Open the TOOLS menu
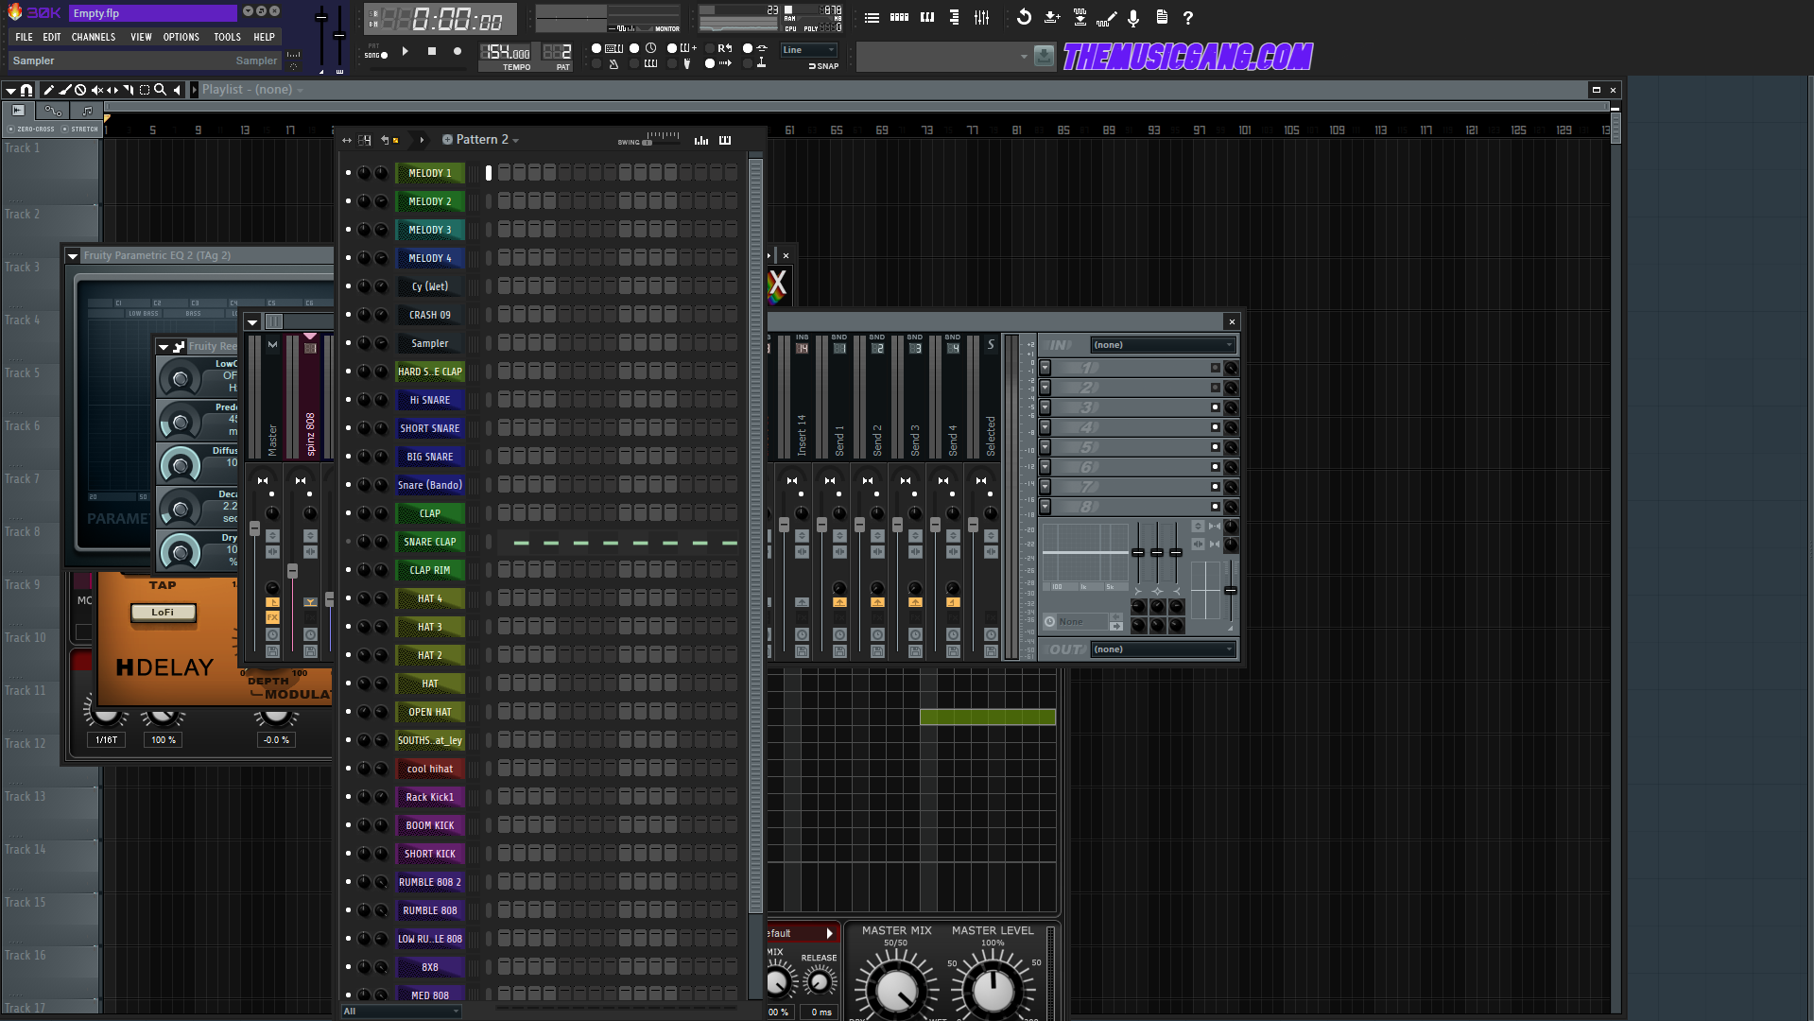 [227, 37]
